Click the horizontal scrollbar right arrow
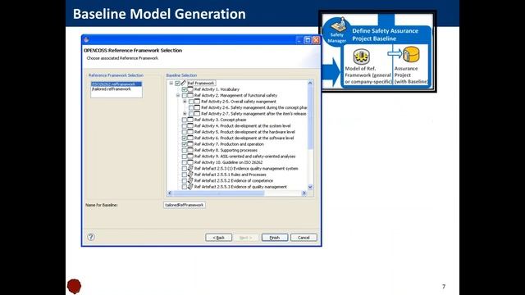The width and height of the screenshot is (525, 295). tap(304, 193)
